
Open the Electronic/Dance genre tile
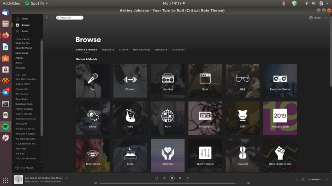(280, 81)
